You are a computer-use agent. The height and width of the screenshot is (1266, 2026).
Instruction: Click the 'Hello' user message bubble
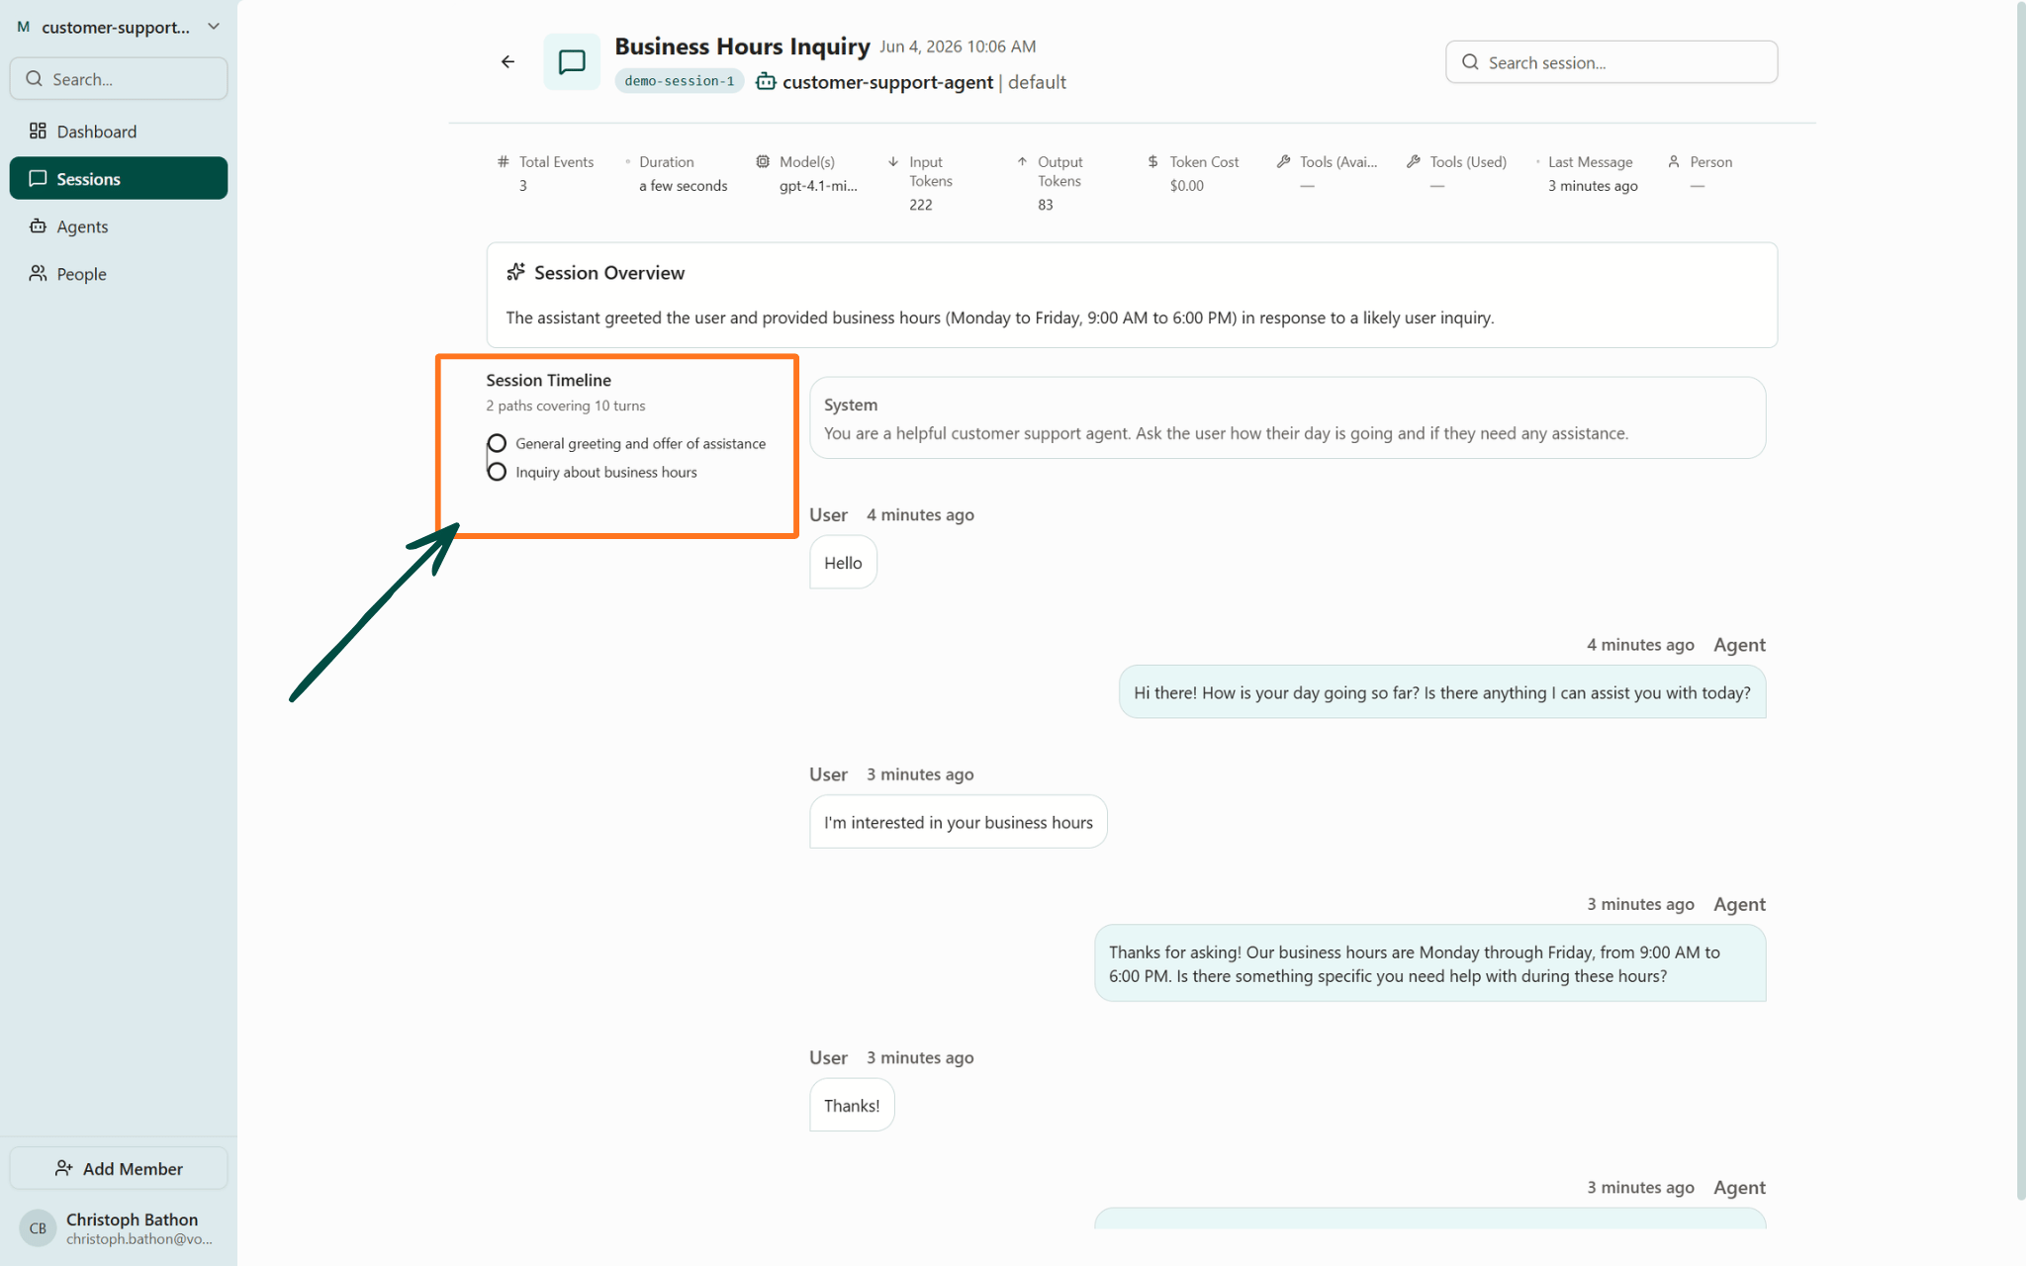[x=843, y=562]
